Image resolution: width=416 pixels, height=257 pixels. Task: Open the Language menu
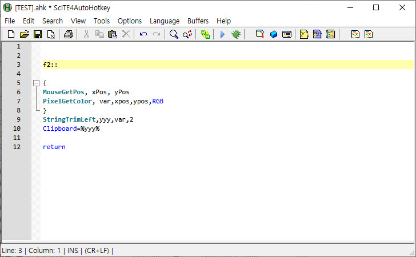tap(165, 21)
